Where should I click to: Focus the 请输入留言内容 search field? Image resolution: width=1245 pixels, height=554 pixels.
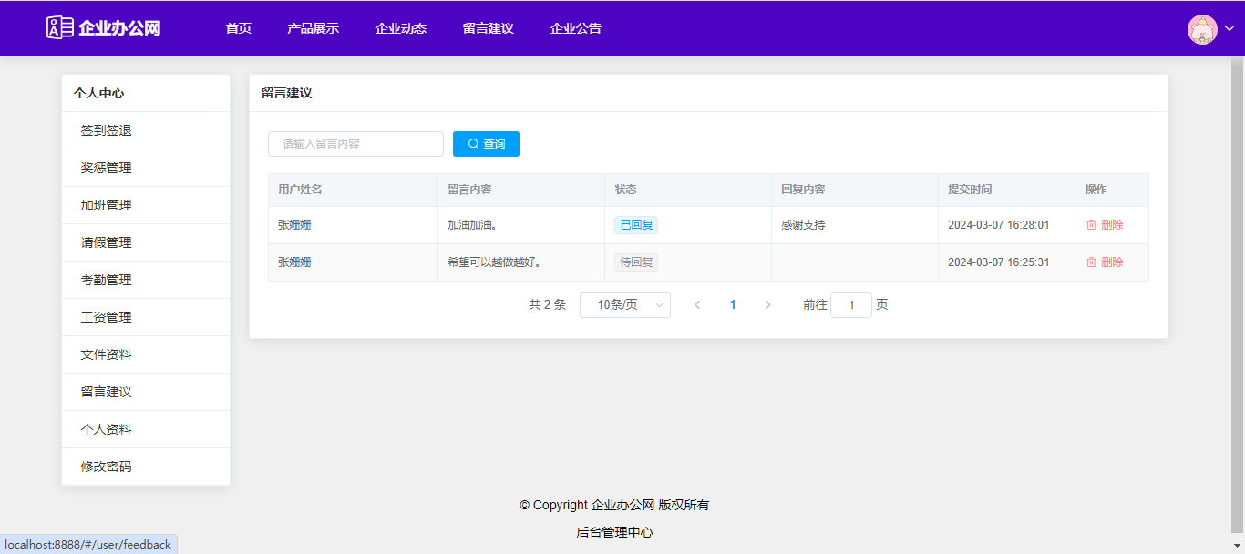point(355,144)
